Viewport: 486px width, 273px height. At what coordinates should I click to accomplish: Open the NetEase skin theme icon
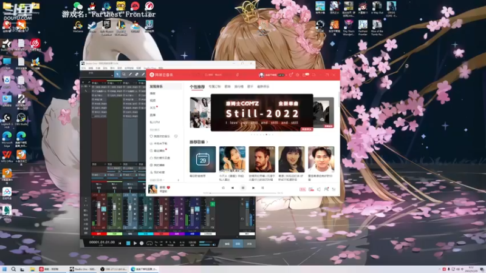[x=291, y=75]
